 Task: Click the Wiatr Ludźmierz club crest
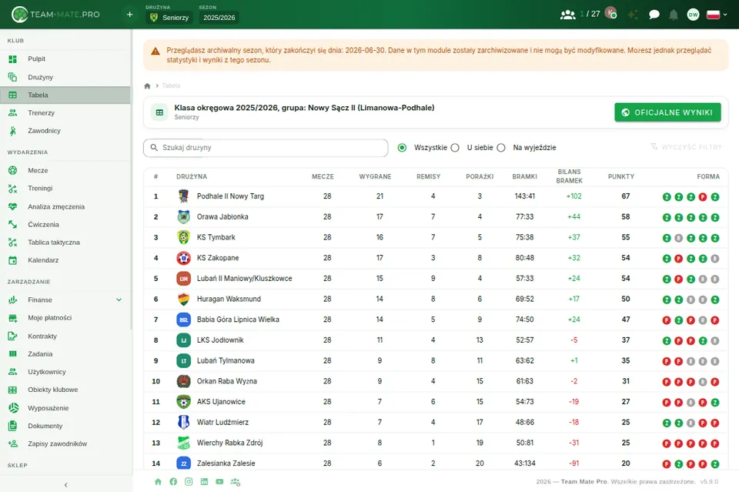[183, 422]
